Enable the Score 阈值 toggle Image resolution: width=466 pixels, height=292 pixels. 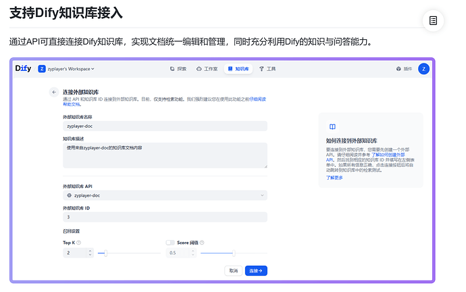(x=170, y=243)
